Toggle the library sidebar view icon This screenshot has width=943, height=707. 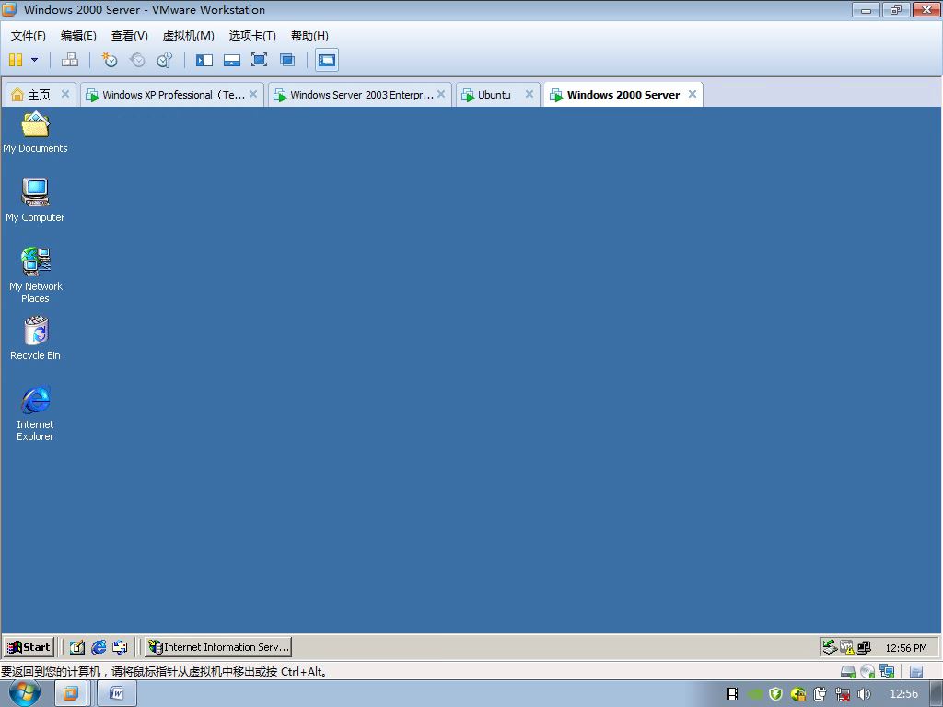tap(204, 60)
